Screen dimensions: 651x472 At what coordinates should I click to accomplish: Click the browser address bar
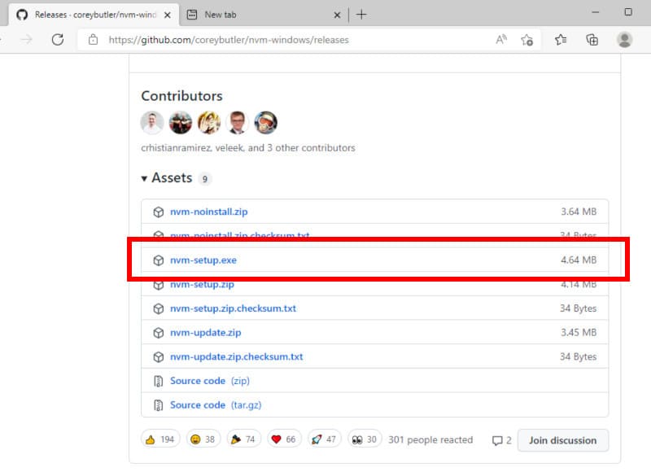coord(244,38)
